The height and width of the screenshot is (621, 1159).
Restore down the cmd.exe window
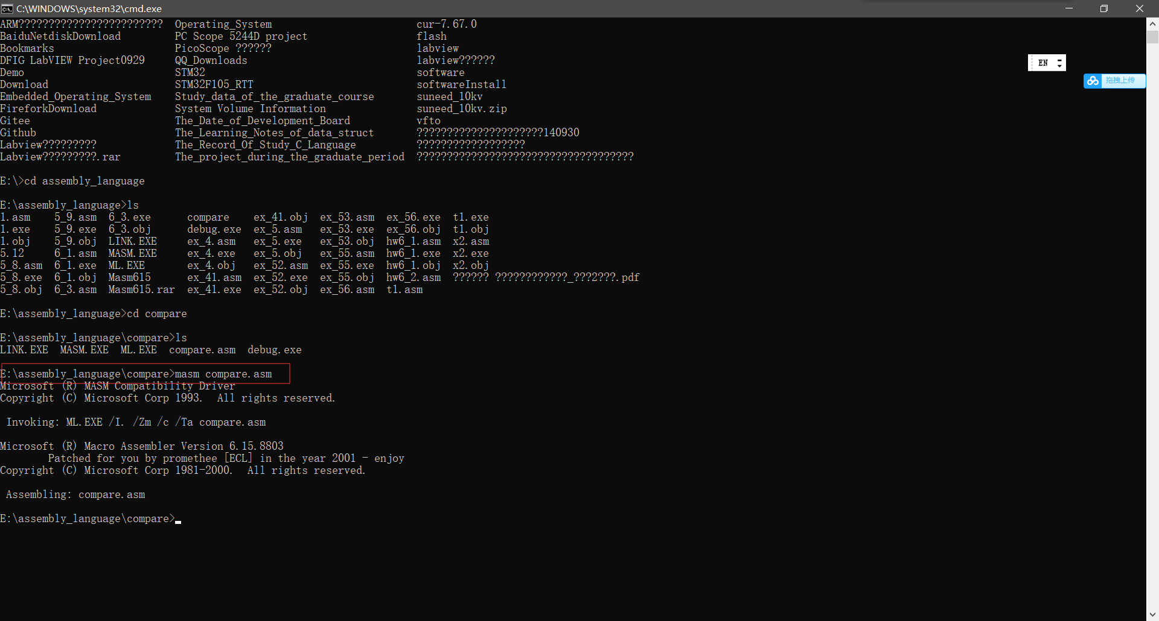tap(1104, 8)
